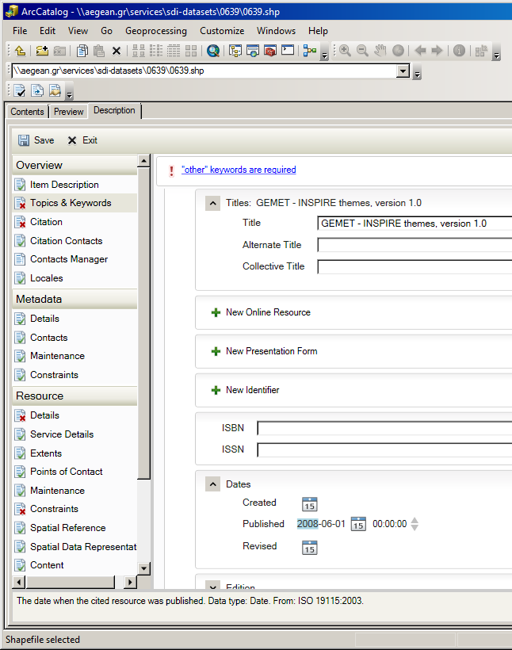Switch to List view icon

click(156, 51)
